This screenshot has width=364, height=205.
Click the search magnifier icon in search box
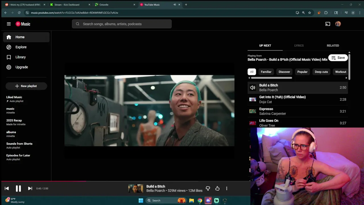[x=78, y=24]
